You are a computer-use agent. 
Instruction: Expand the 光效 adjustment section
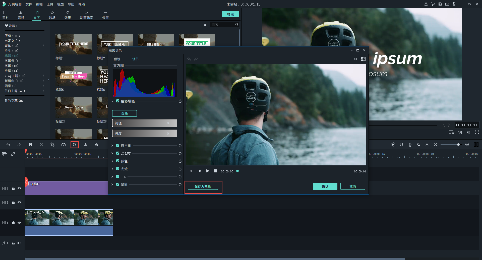coord(112,169)
